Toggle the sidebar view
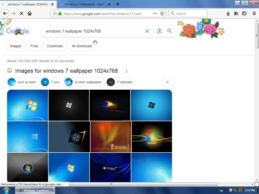This screenshot has width=259, height=194. coord(244,14)
